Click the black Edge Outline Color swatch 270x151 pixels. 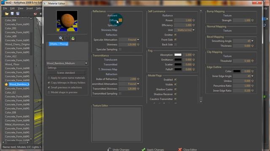tap(237, 71)
